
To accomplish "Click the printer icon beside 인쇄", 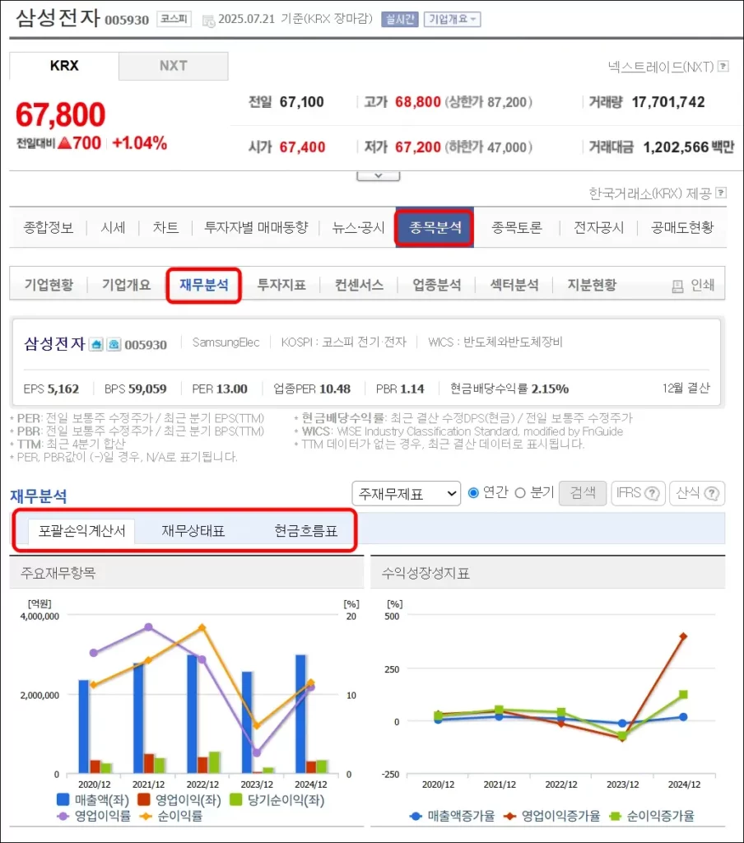I will pos(678,286).
